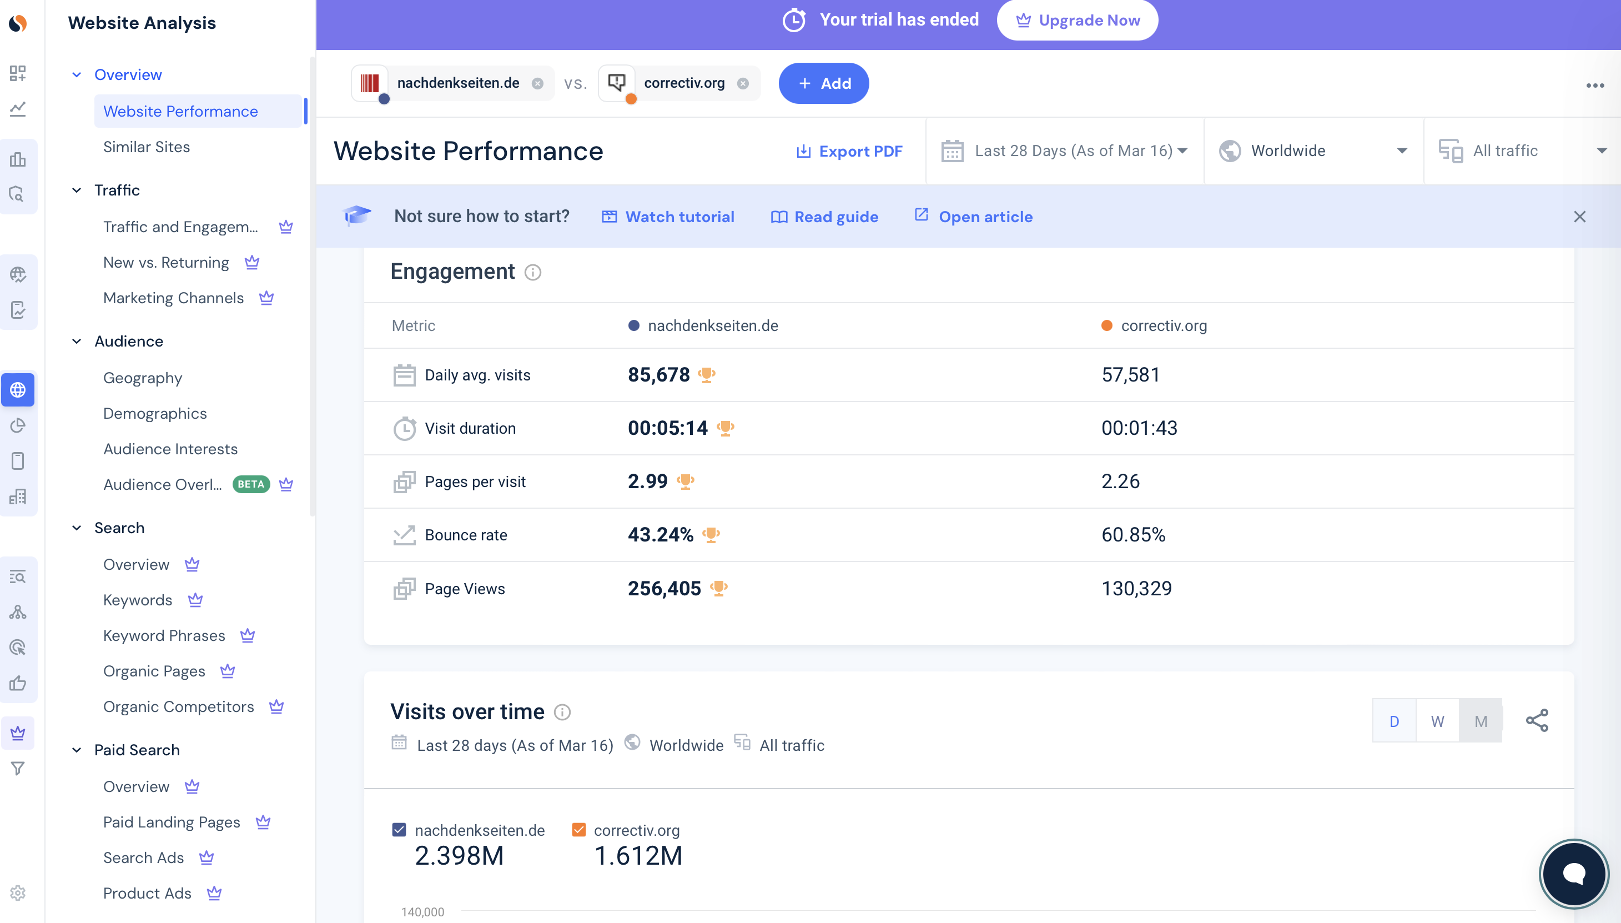
Task: Click the sidebar vertical scrollbar
Action: (x=312, y=285)
